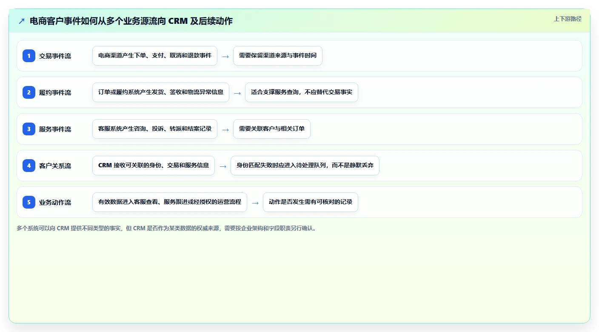Click the arrow icon beside the title

(22, 21)
